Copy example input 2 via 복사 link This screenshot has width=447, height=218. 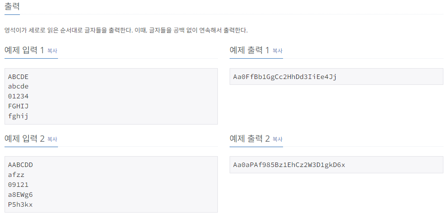[52, 139]
